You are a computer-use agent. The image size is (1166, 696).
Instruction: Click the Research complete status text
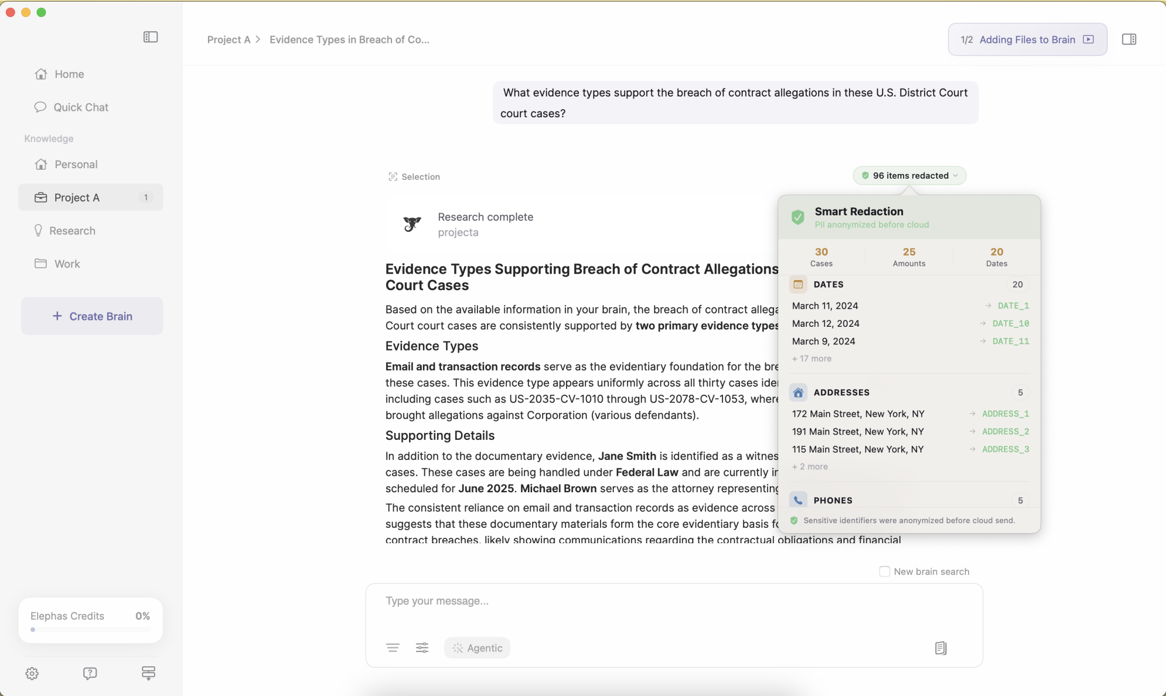pyautogui.click(x=485, y=217)
